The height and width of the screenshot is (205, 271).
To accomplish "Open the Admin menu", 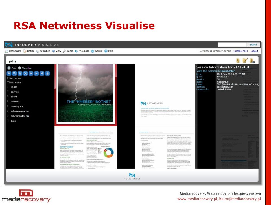I will (x=99, y=51).
